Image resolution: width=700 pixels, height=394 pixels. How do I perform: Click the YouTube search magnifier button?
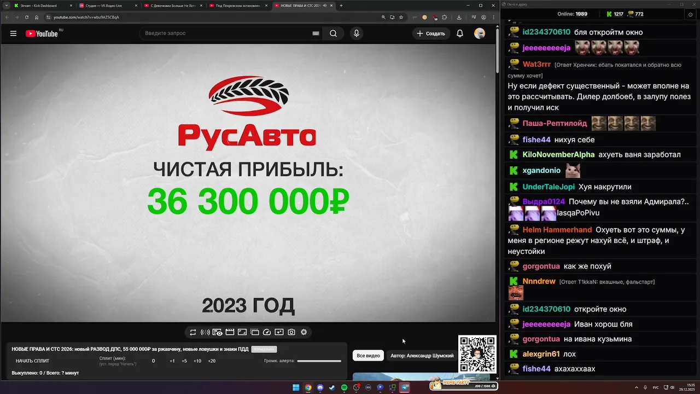pos(333,33)
